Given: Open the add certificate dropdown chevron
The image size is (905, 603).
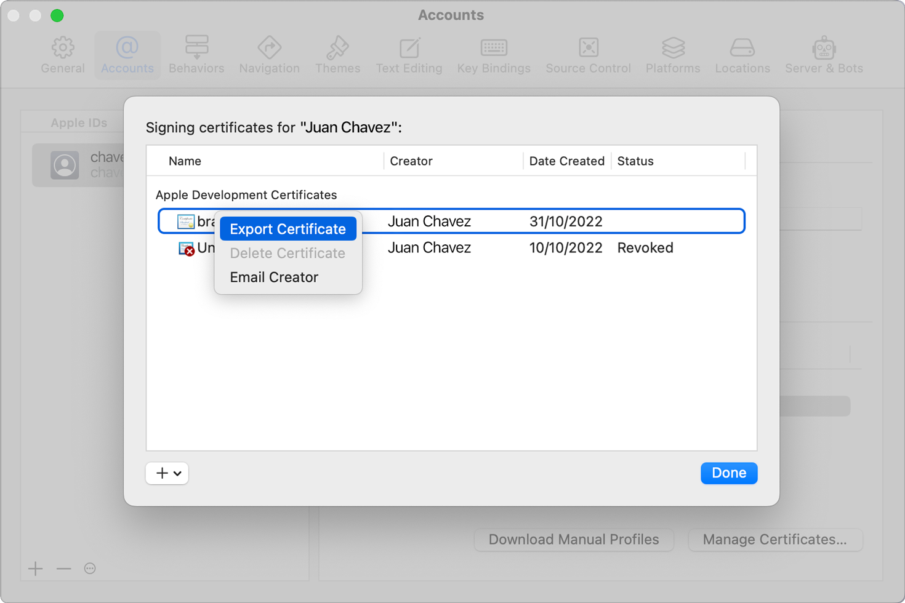Looking at the screenshot, I should click(177, 473).
